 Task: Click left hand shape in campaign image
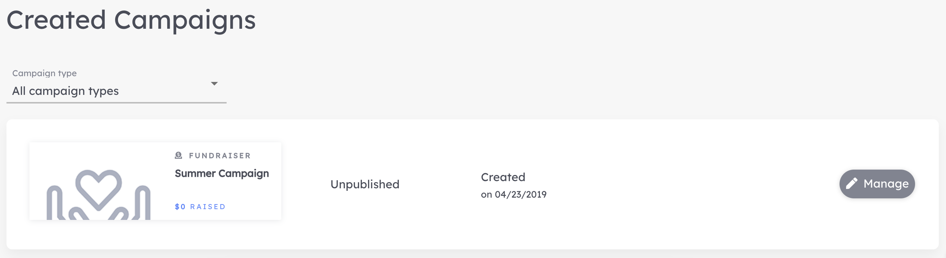click(56, 203)
